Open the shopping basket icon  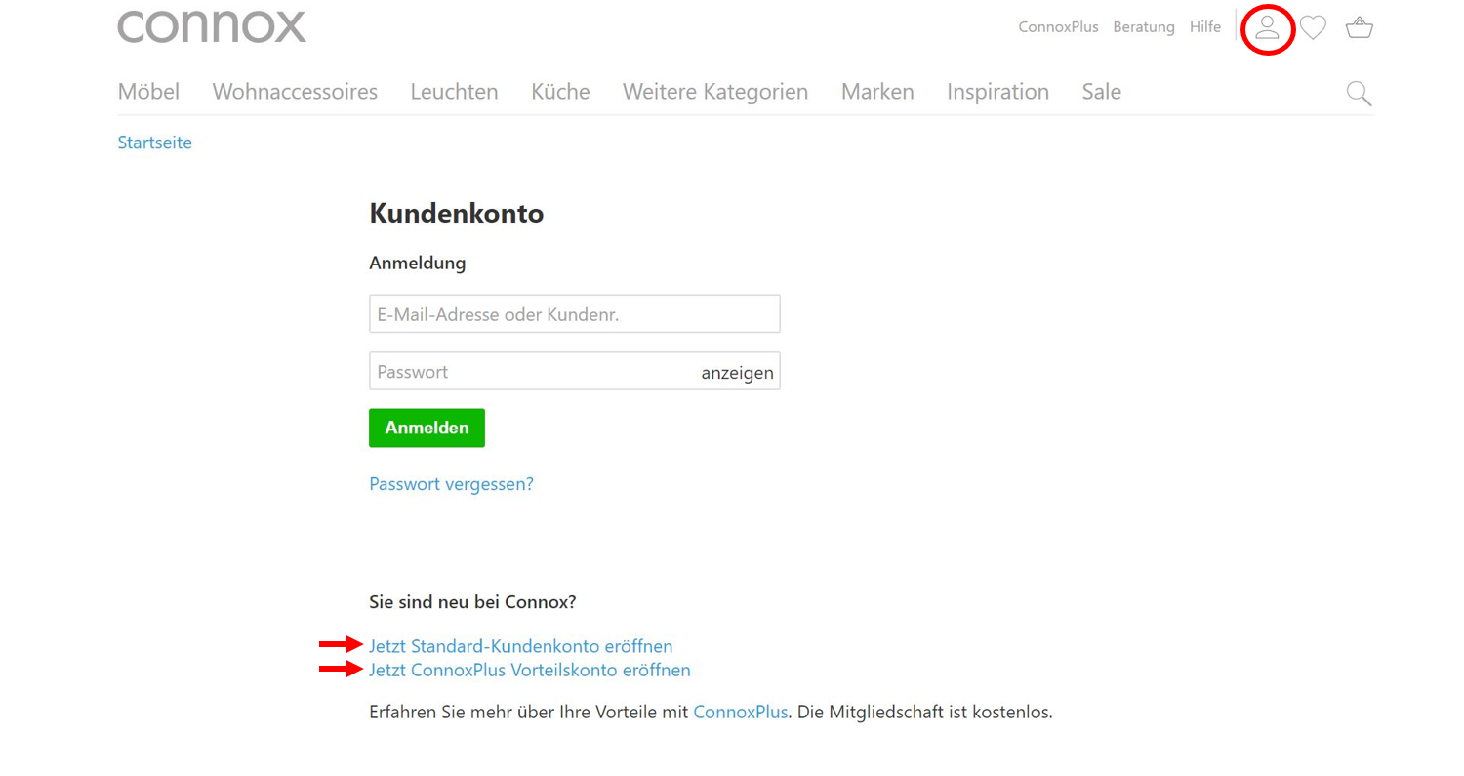point(1359,27)
